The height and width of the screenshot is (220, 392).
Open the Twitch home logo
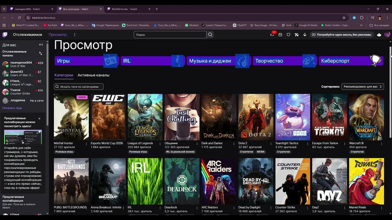(x=5, y=35)
